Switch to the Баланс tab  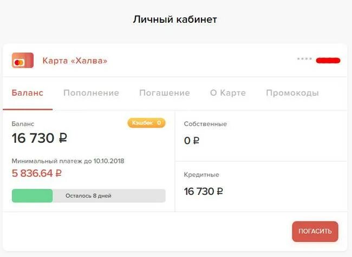tap(28, 93)
